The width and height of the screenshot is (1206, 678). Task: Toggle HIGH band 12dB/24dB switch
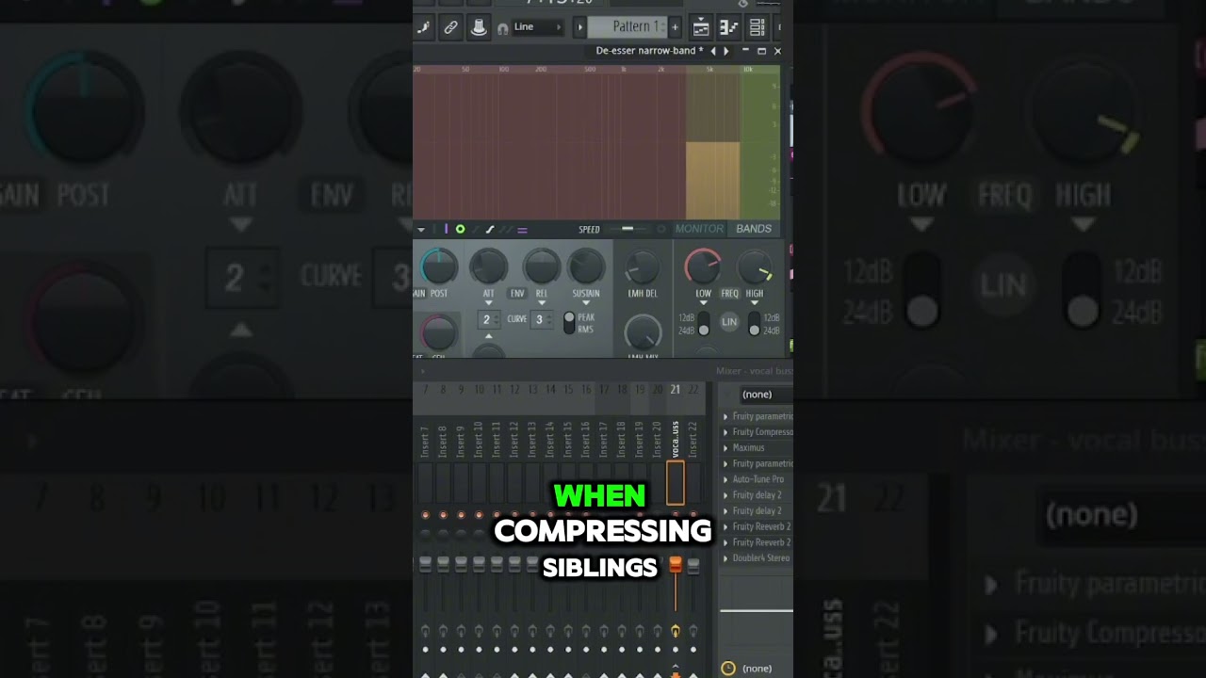point(754,323)
